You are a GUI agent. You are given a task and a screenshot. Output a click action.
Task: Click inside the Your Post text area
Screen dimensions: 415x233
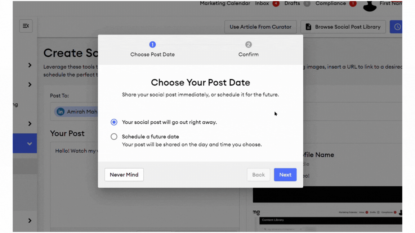[x=72, y=187]
